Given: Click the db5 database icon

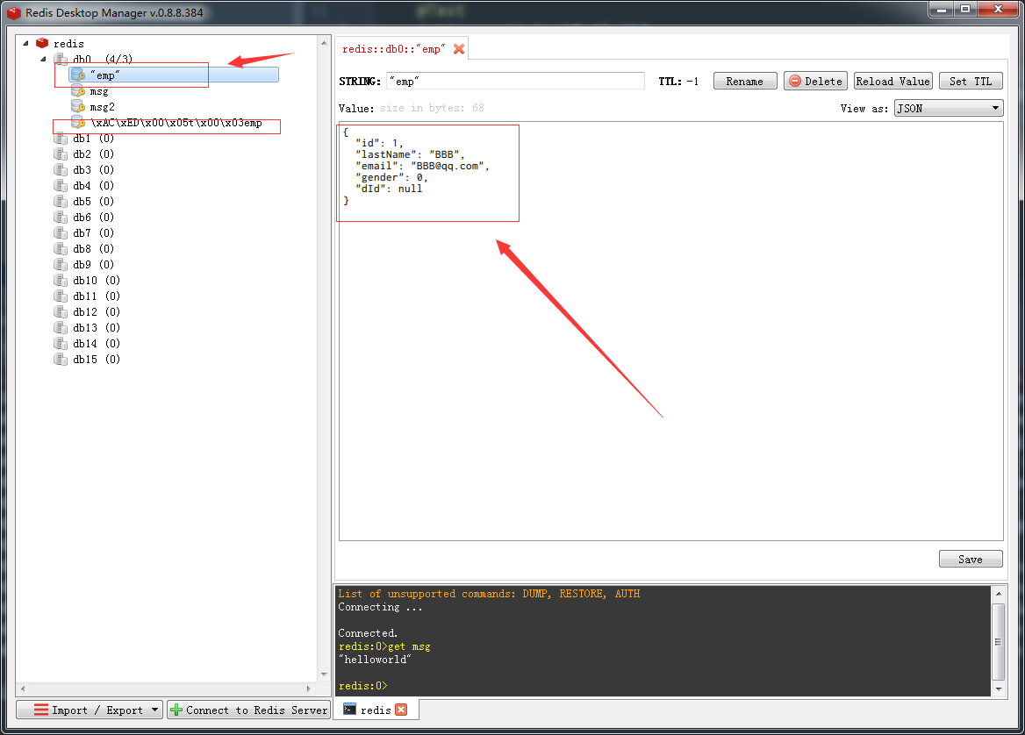Looking at the screenshot, I should pos(61,201).
